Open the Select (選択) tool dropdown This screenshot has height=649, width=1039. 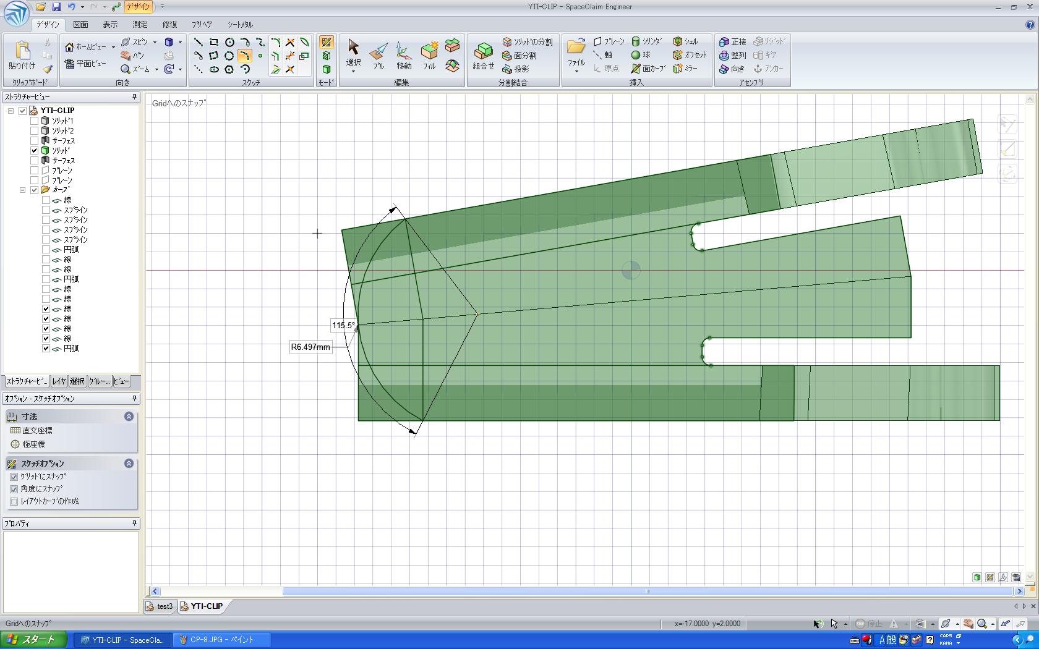click(x=353, y=72)
